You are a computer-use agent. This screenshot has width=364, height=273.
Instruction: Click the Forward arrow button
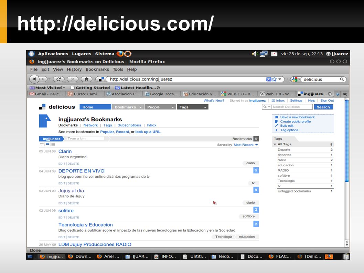click(x=43, y=79)
